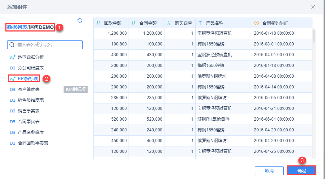Click DB icon beside 分公司维度表

13,68
